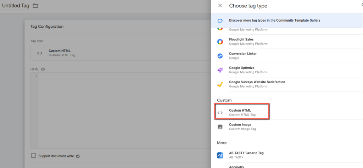Click the folder icon next to Untitled Tag
363x168 pixels.
(x=35, y=6)
